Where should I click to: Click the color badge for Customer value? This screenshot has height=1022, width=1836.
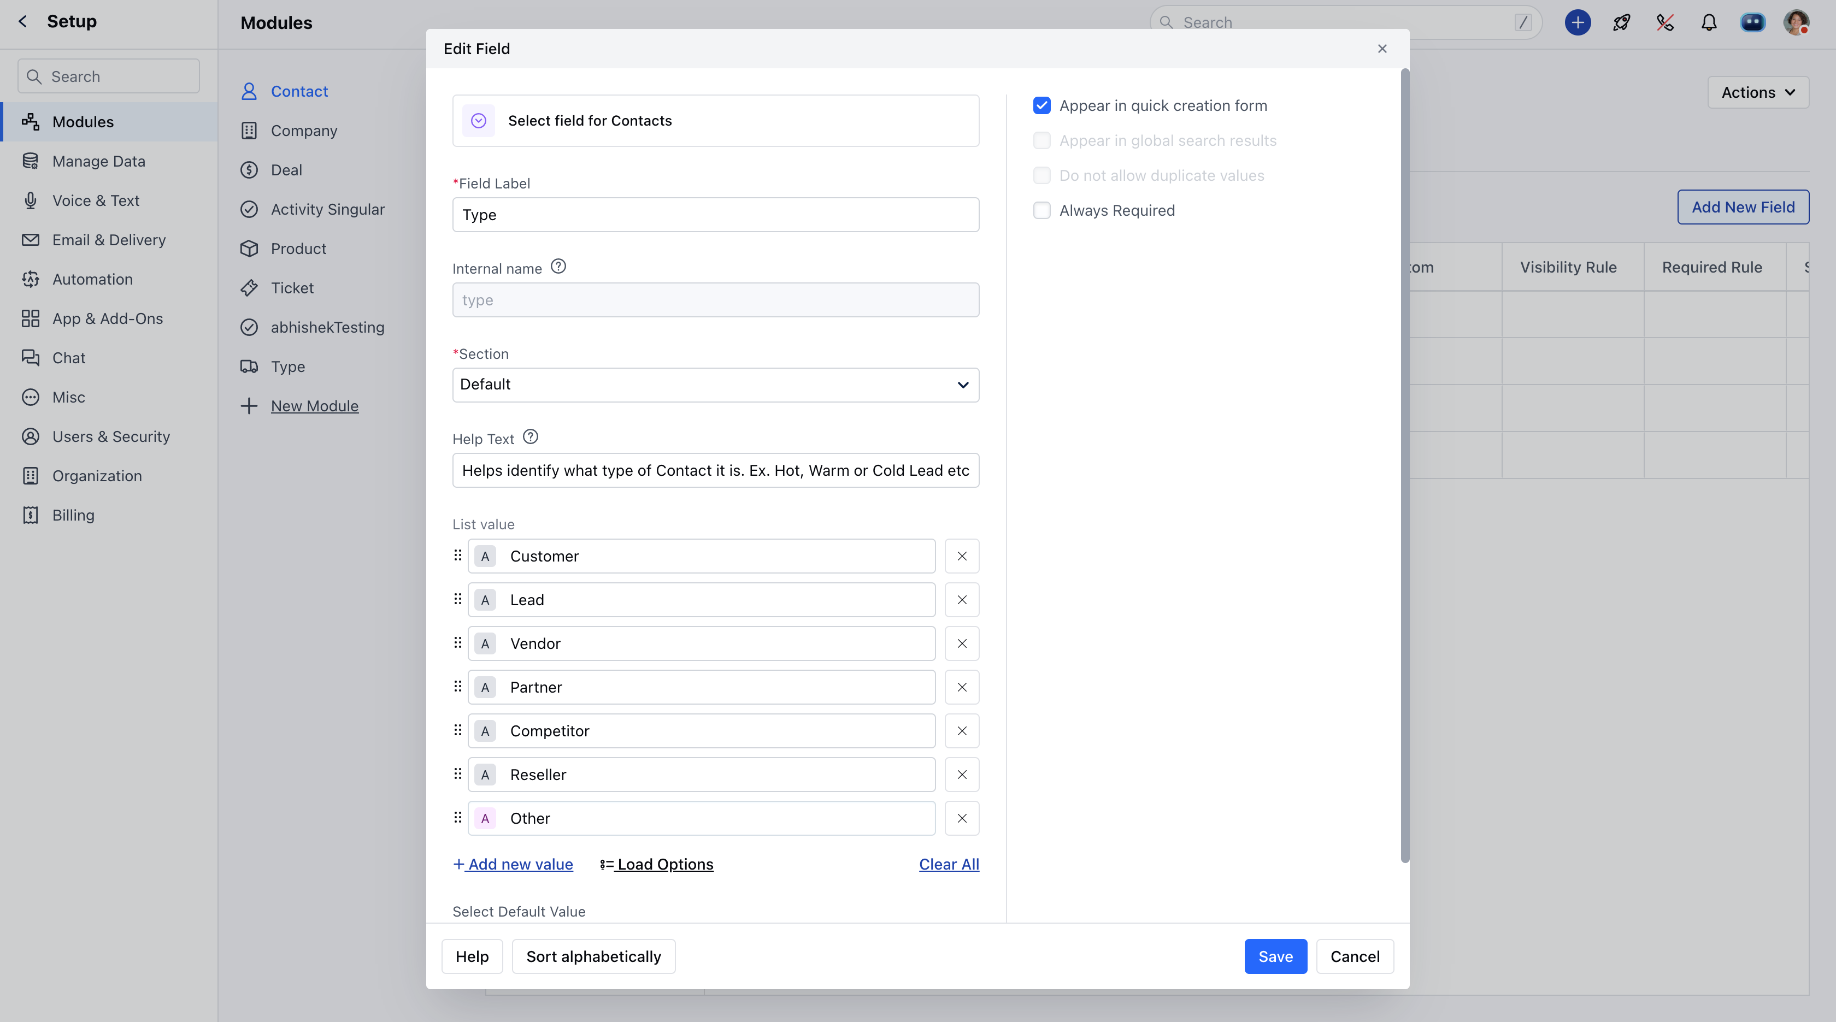click(485, 556)
